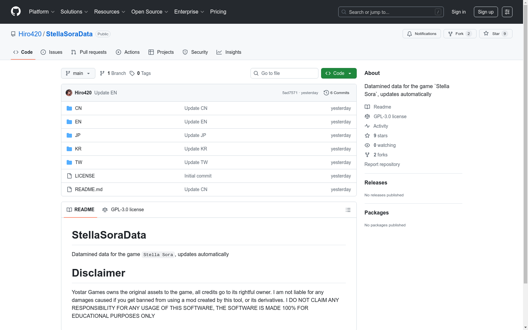Click the fork icon beside 2 forks

pyautogui.click(x=367, y=155)
